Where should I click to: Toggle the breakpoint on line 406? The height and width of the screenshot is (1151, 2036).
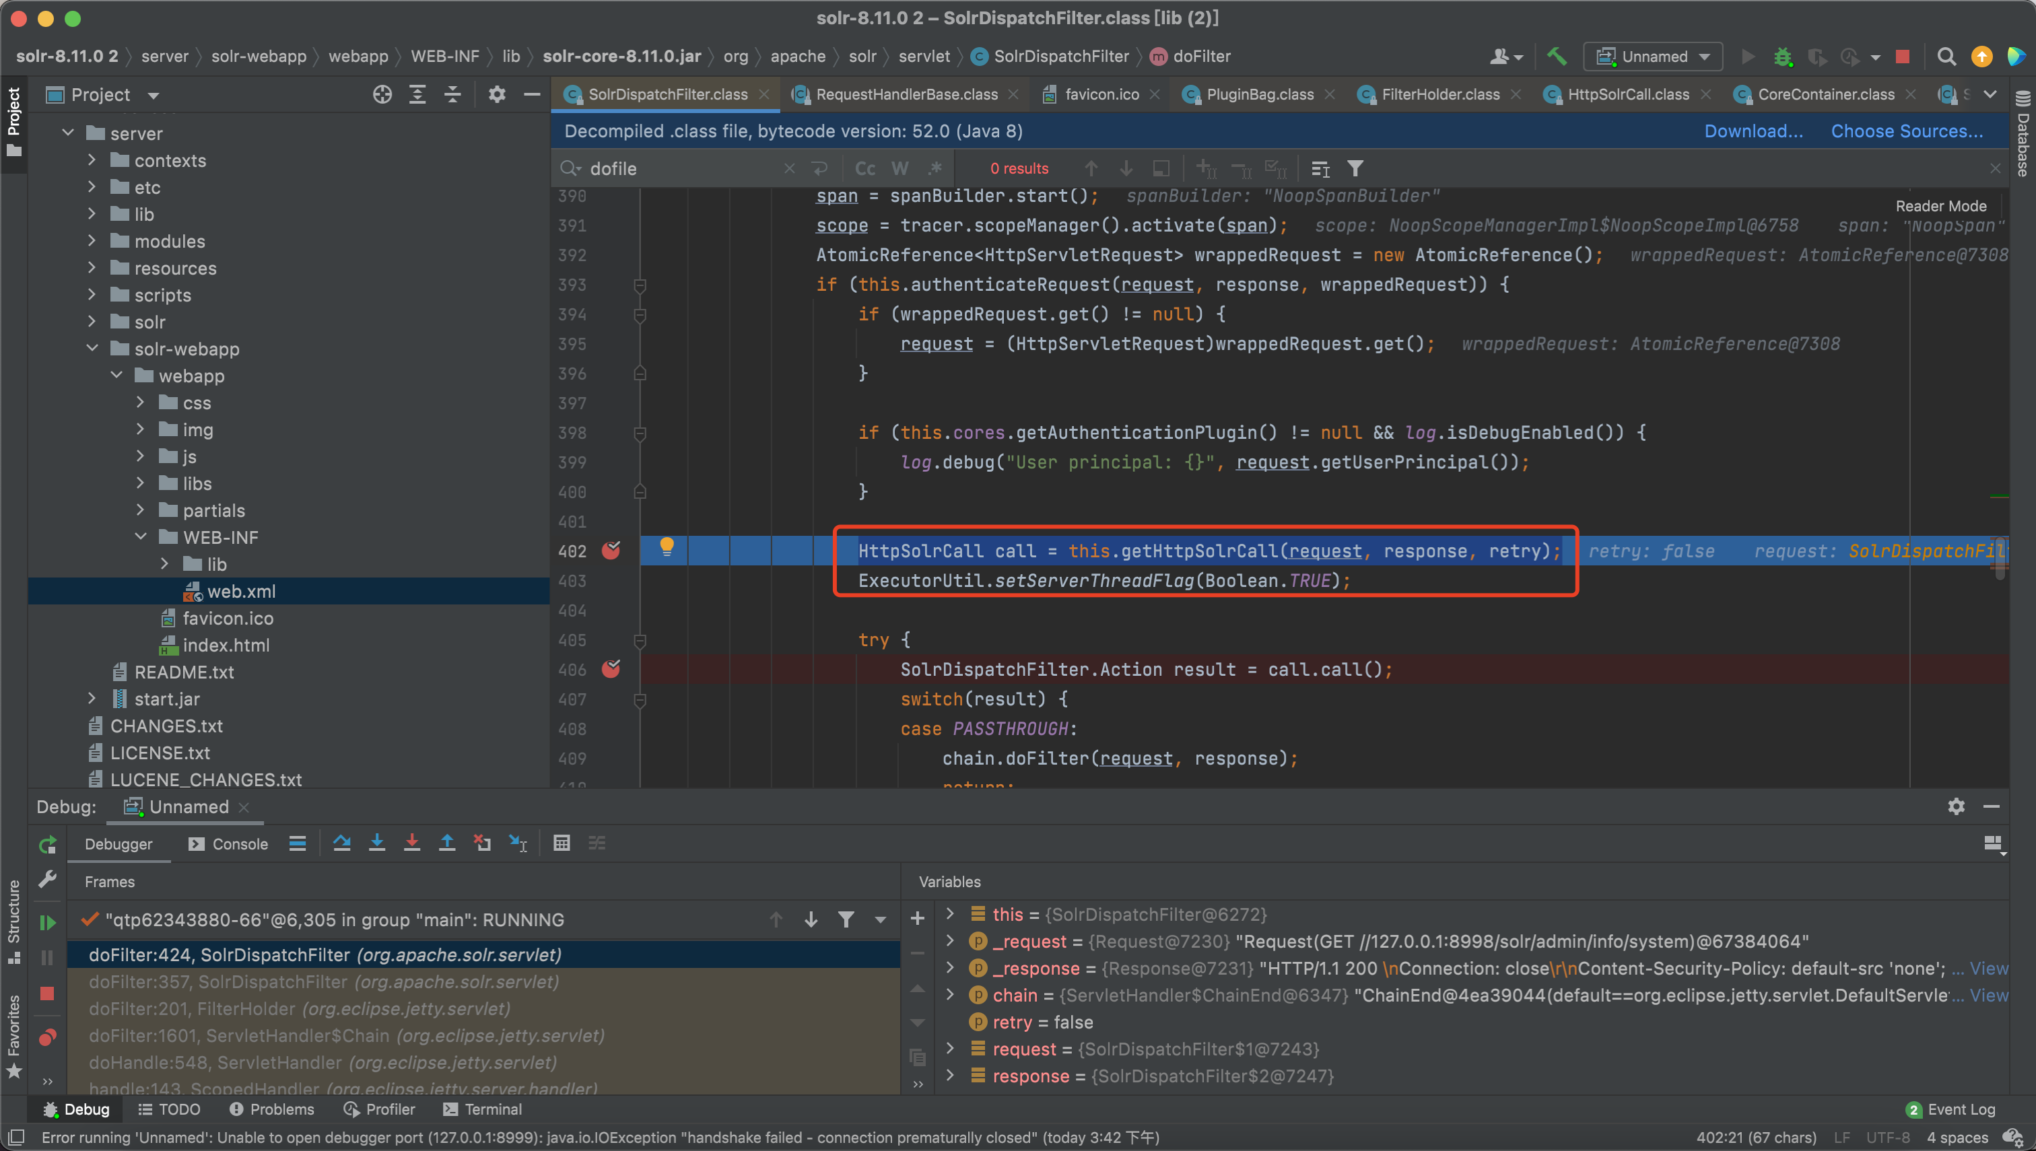[611, 669]
